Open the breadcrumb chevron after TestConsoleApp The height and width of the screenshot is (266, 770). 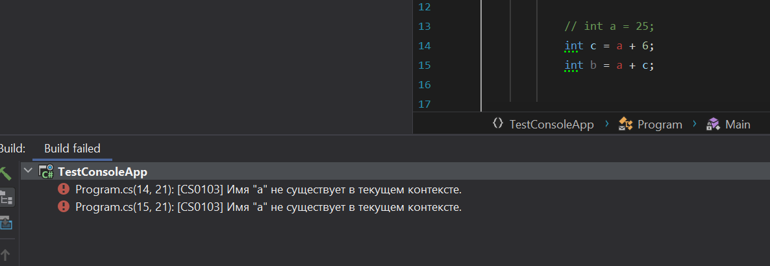[x=607, y=124]
